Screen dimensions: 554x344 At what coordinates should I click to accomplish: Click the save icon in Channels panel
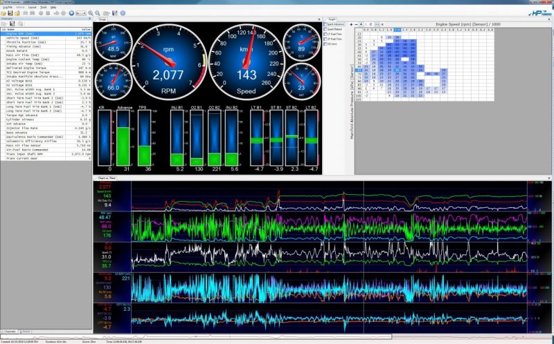coord(12,24)
